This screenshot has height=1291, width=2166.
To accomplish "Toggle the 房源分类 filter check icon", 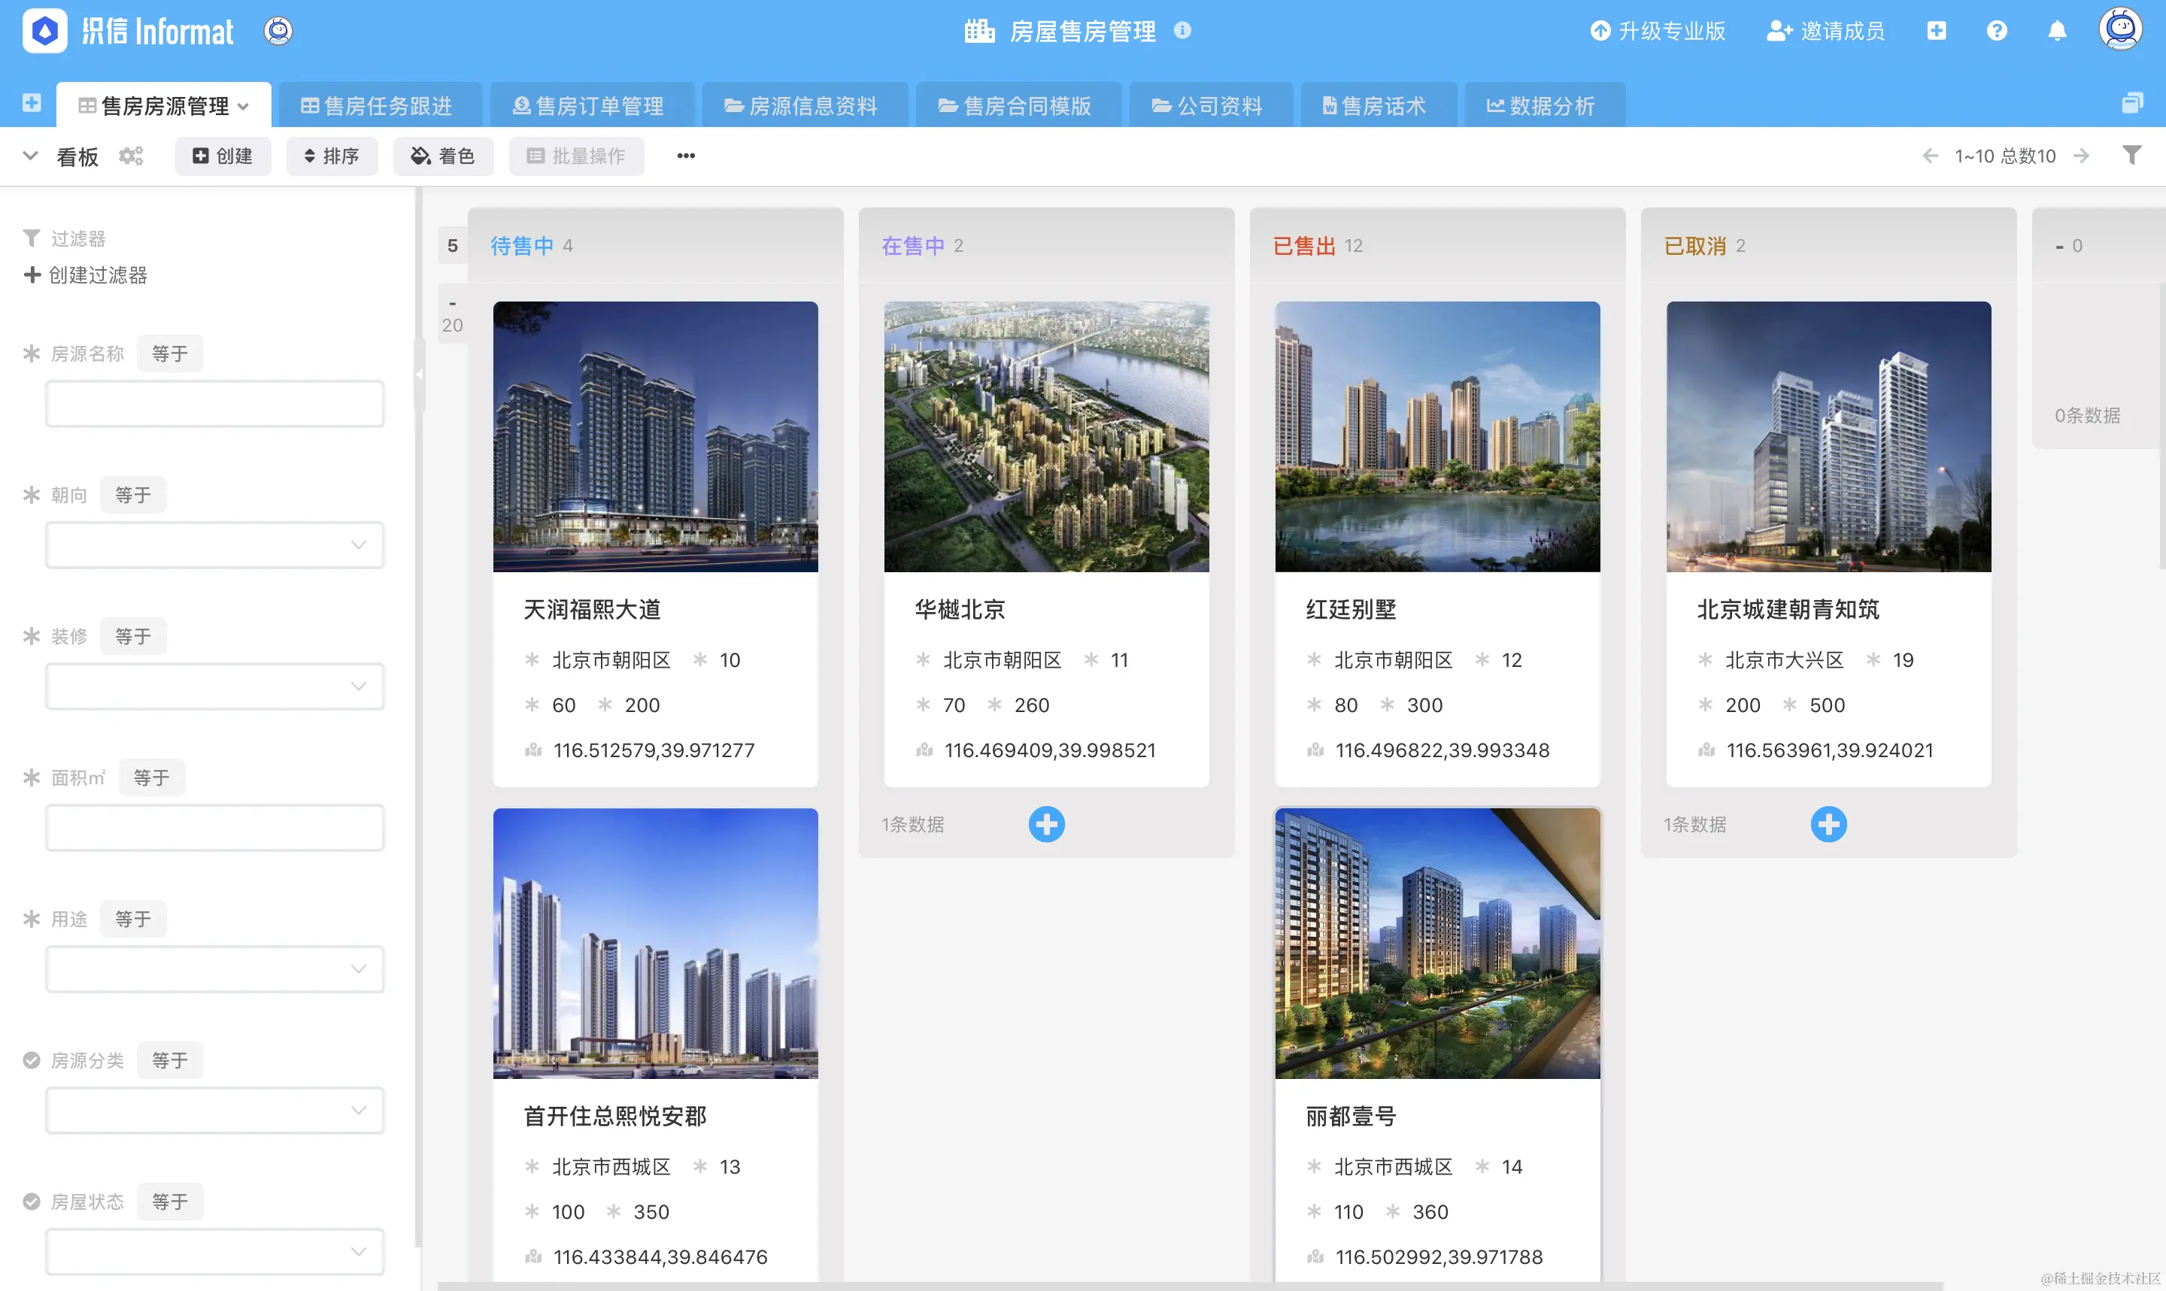I will (x=32, y=1059).
